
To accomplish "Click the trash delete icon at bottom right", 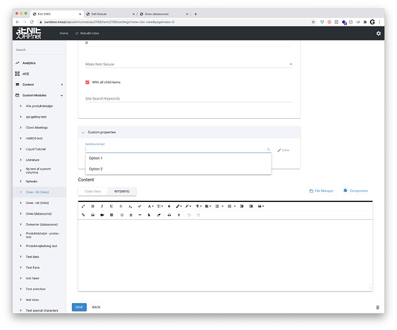I will point(378,307).
